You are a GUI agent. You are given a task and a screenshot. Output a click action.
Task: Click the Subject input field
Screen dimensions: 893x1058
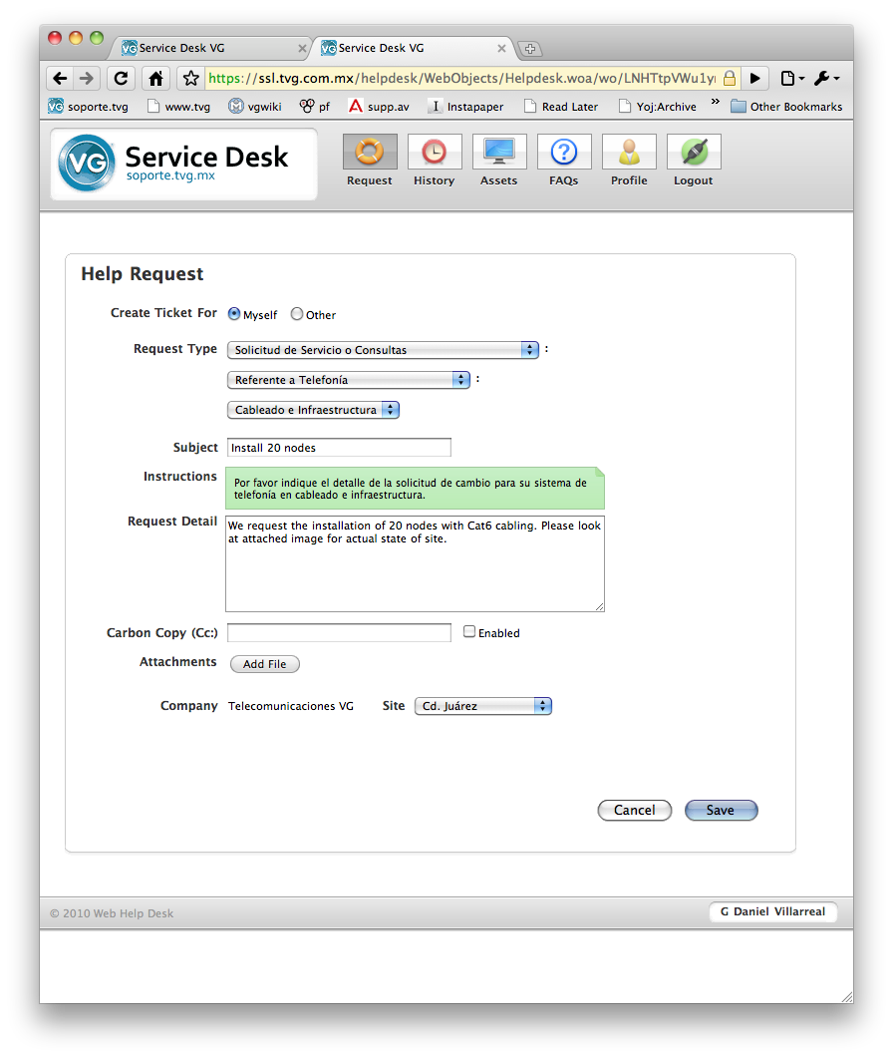coord(339,448)
